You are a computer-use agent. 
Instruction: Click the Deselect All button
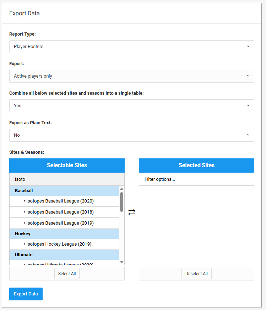point(196,274)
